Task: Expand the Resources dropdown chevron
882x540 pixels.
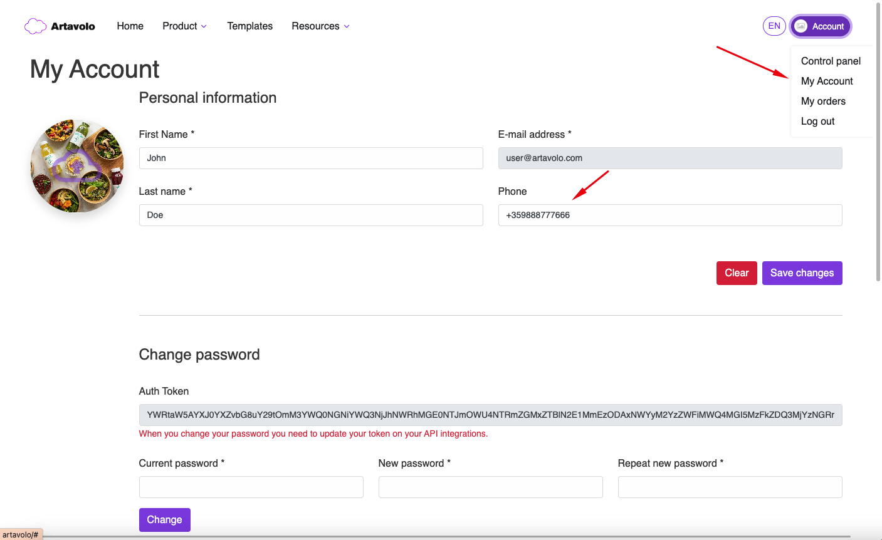Action: (x=347, y=26)
